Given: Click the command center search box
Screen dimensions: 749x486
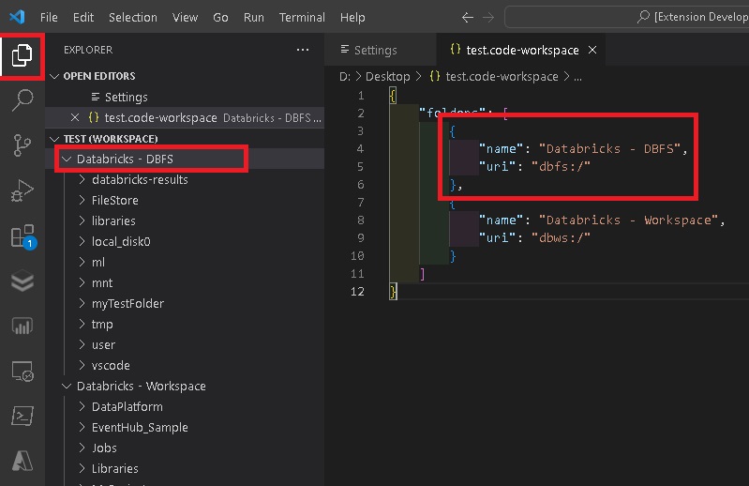Looking at the screenshot, I should click(x=627, y=17).
